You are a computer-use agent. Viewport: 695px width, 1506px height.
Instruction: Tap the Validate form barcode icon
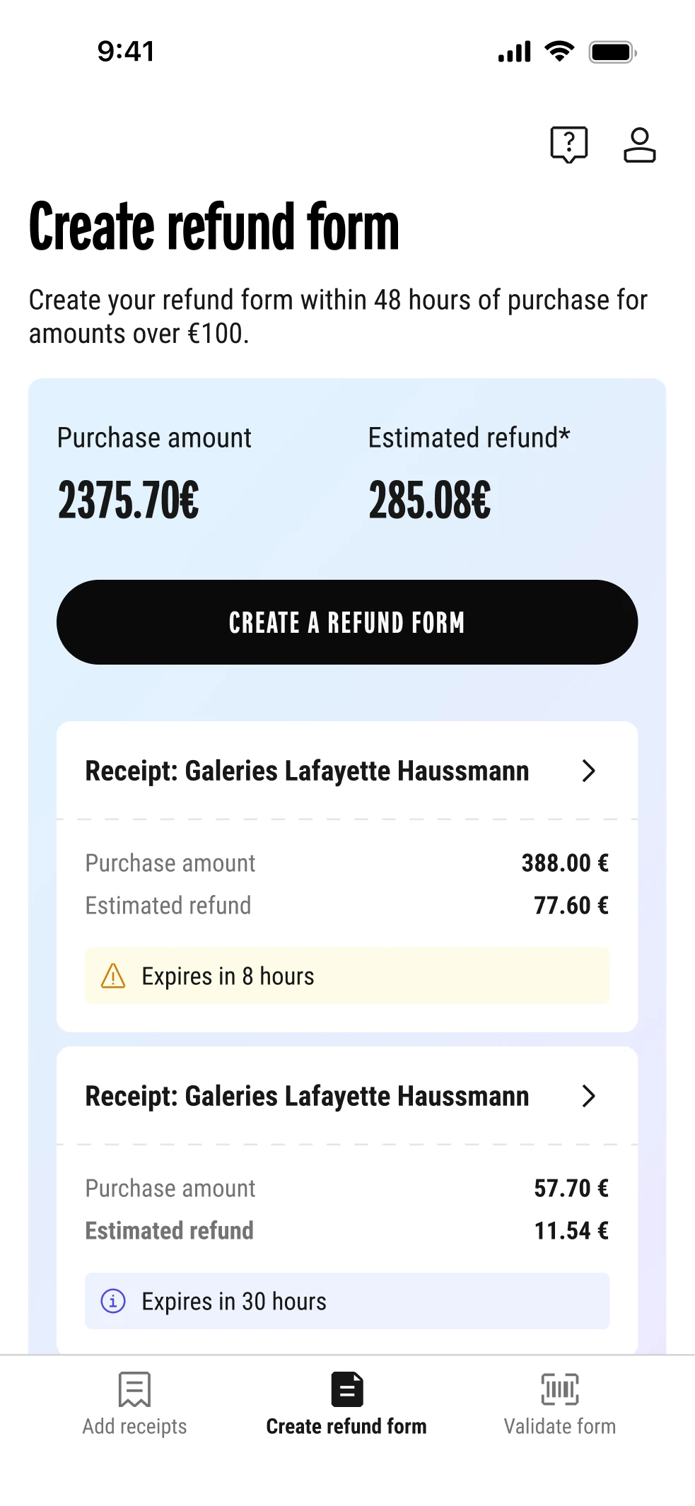click(559, 1389)
